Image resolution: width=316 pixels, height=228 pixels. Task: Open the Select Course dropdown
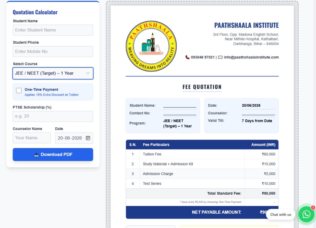point(53,73)
